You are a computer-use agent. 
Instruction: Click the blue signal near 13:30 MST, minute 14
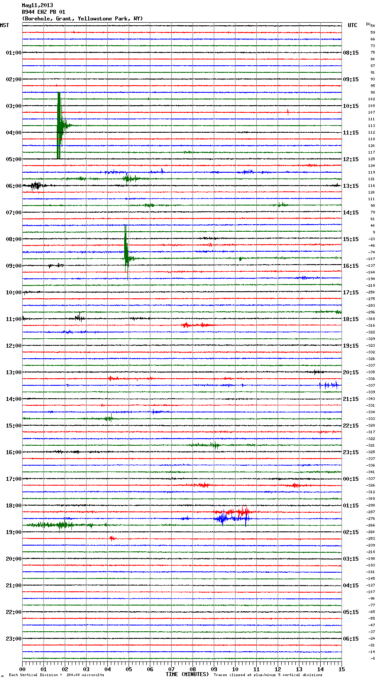[329, 385]
